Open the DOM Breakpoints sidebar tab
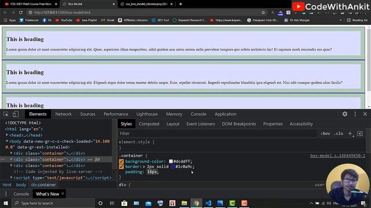Viewport: 371px width, 208px height. tap(239, 124)
